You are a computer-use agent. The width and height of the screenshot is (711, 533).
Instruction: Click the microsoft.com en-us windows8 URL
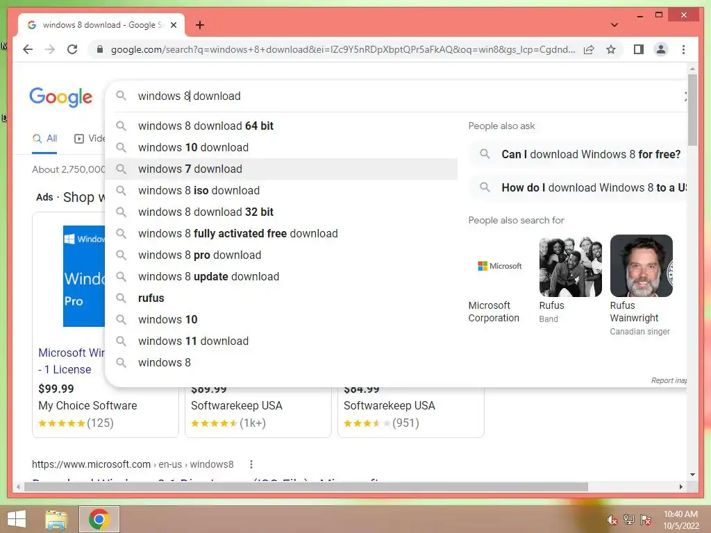133,464
